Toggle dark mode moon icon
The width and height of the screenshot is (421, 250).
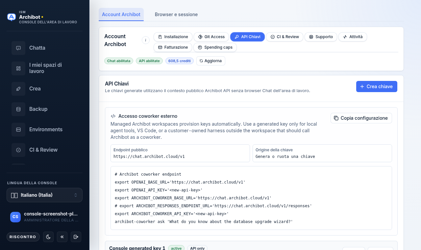(x=48, y=237)
